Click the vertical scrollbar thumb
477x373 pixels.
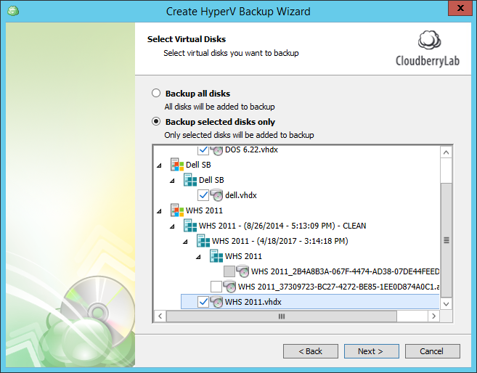tap(446, 240)
